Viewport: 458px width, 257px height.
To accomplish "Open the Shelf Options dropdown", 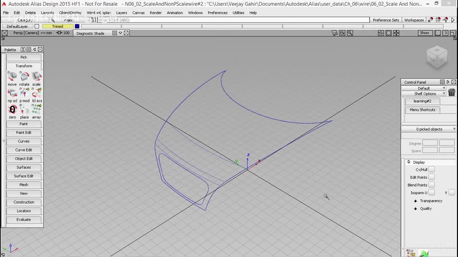I will pyautogui.click(x=424, y=94).
